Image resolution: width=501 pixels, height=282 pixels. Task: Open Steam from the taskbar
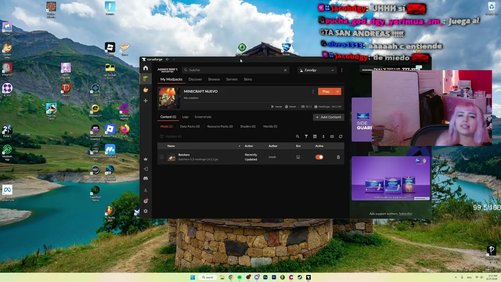[x=300, y=277]
